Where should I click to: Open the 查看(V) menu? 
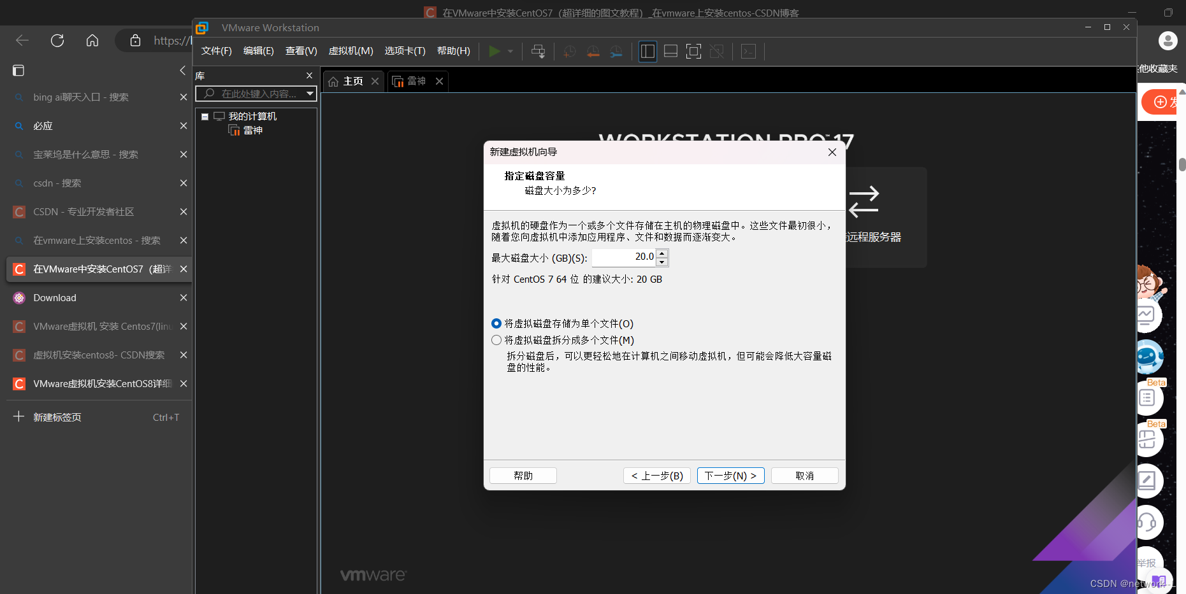click(x=301, y=51)
